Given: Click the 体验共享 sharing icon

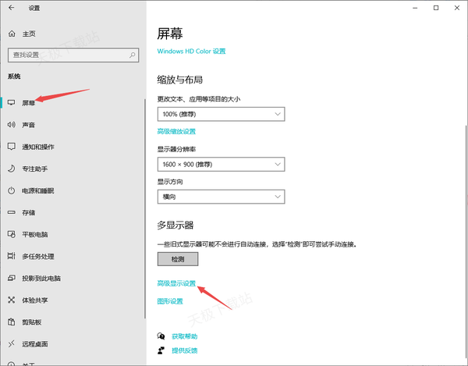Looking at the screenshot, I should tap(12, 300).
